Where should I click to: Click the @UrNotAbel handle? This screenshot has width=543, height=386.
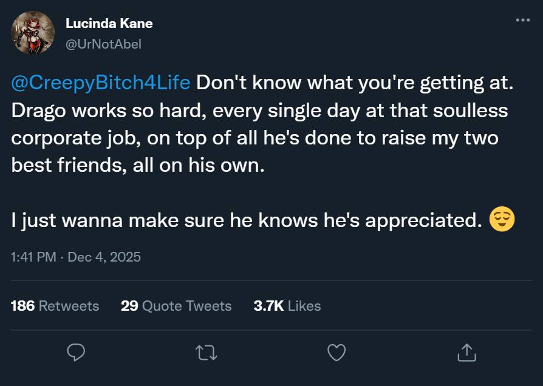(103, 44)
